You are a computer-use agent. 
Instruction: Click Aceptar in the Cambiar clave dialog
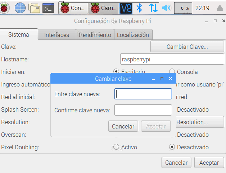(156, 126)
